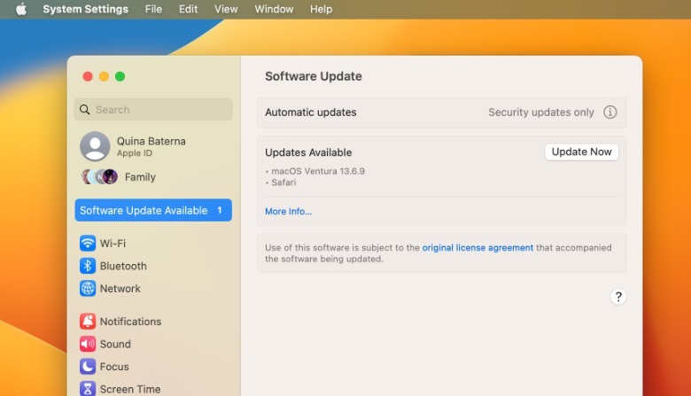Click the Quina Baterna name text
This screenshot has width=691, height=396.
151,141
